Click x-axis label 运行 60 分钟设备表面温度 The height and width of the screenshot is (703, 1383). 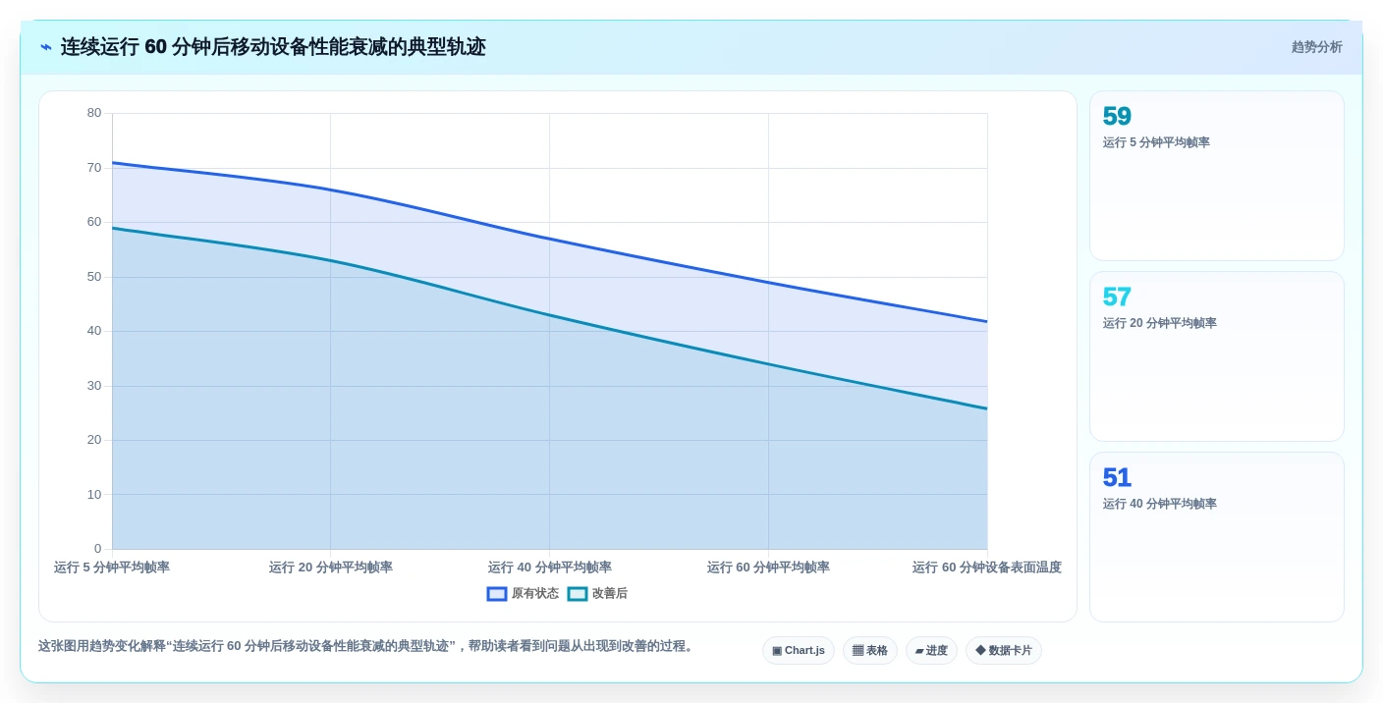(x=987, y=568)
